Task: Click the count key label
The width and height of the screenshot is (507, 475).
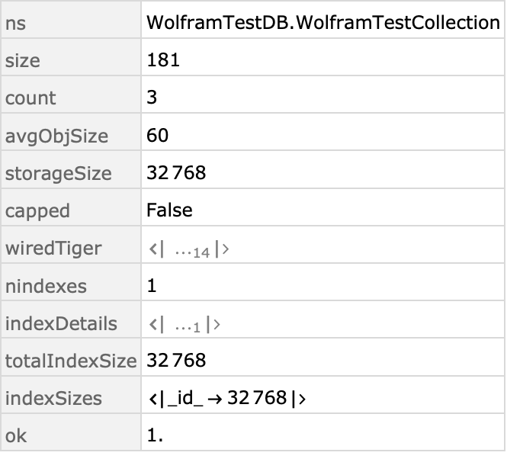Action: tap(30, 98)
